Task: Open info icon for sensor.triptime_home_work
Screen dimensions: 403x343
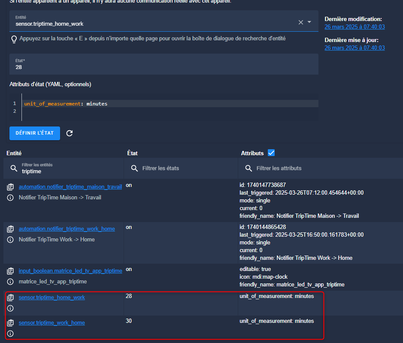Action: (x=10, y=308)
